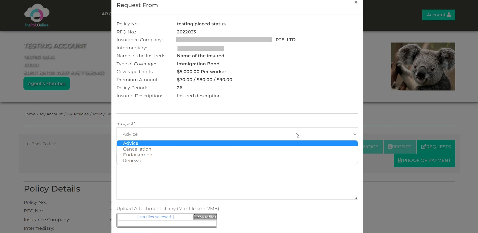Click the koala profile picture
This screenshot has height=233, width=478.
point(423,66)
